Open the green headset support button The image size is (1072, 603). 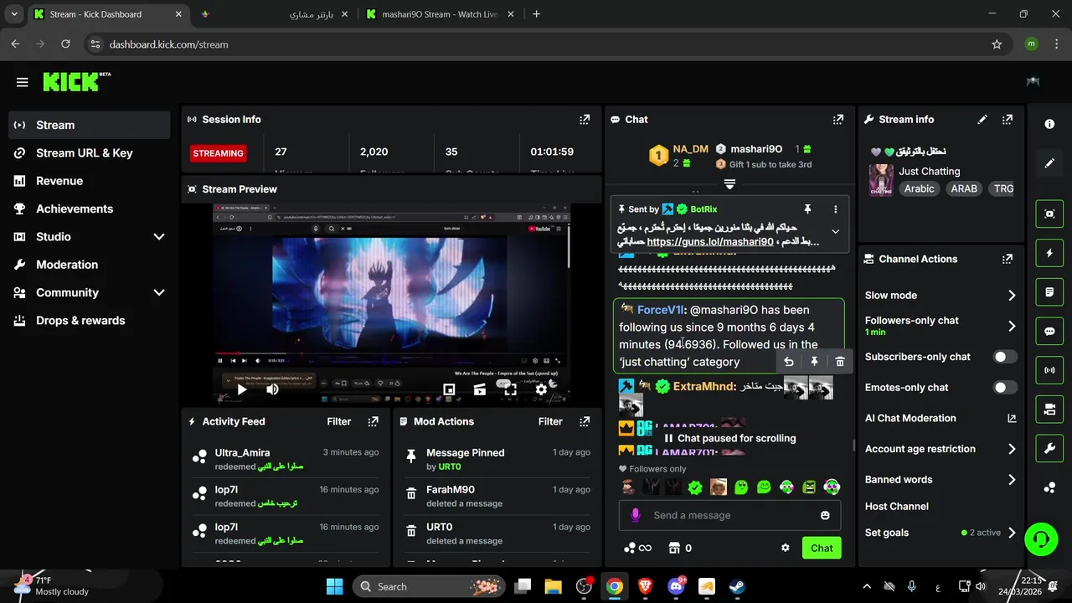point(1041,539)
